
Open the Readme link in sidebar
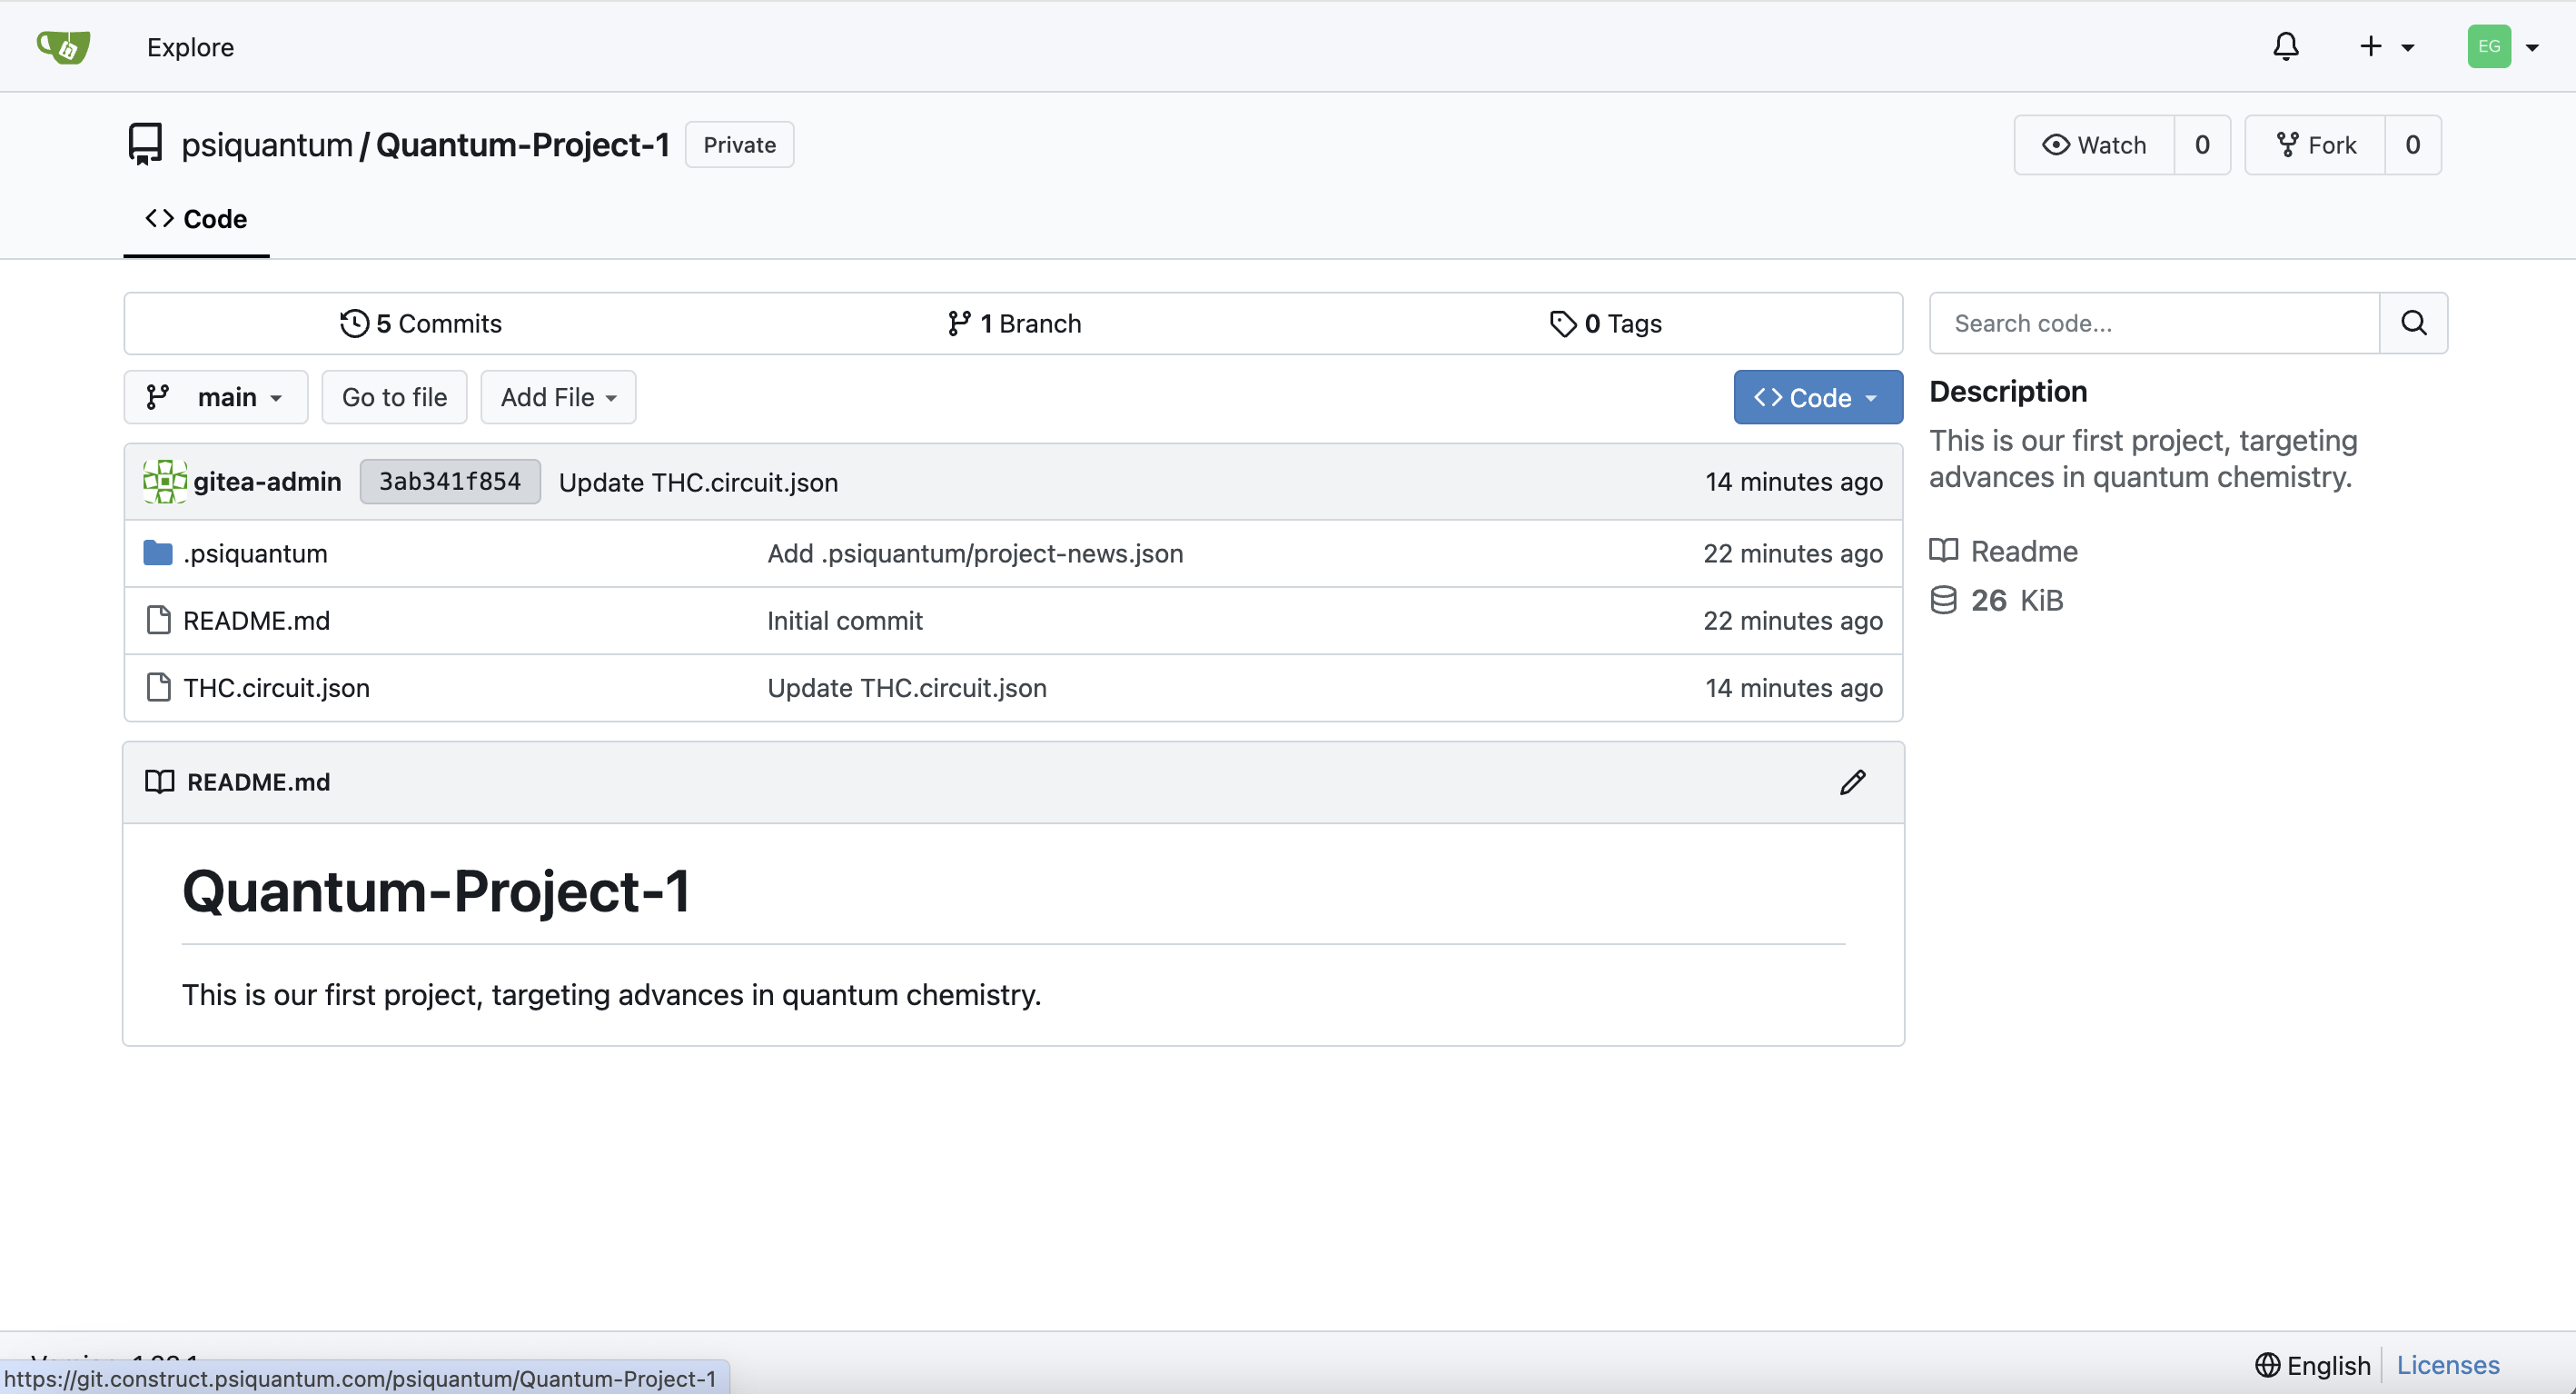2023,551
